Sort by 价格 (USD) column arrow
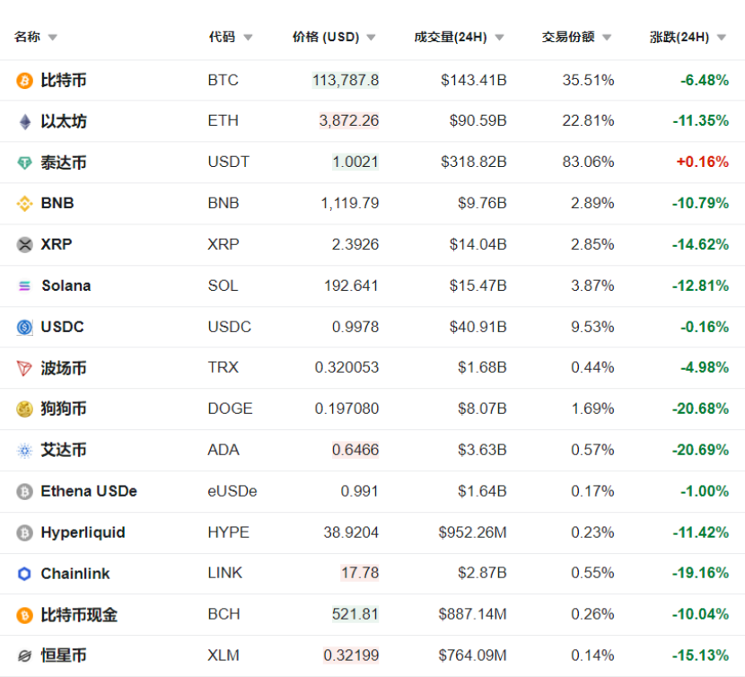Screen dimensions: 745x677 [371, 38]
